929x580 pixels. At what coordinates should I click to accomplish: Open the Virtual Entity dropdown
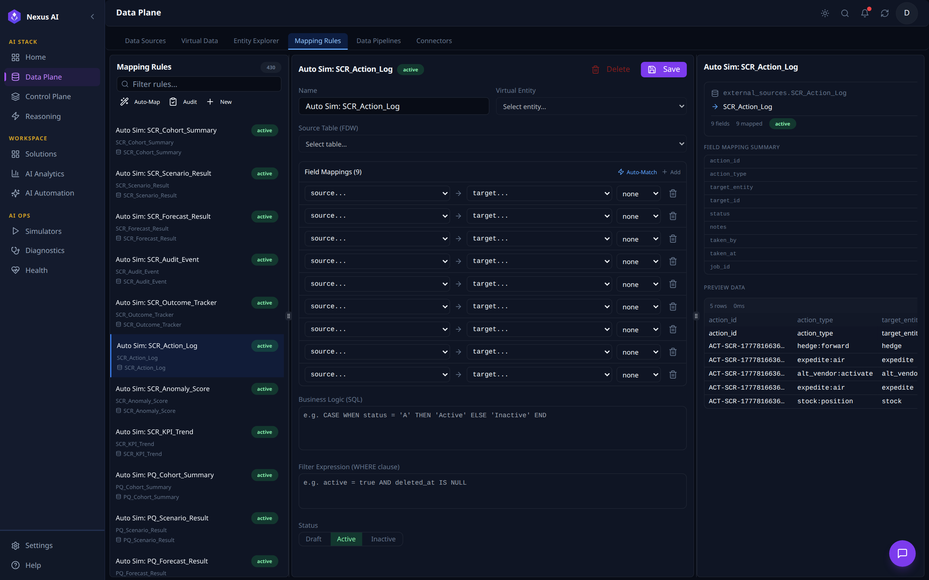(591, 106)
